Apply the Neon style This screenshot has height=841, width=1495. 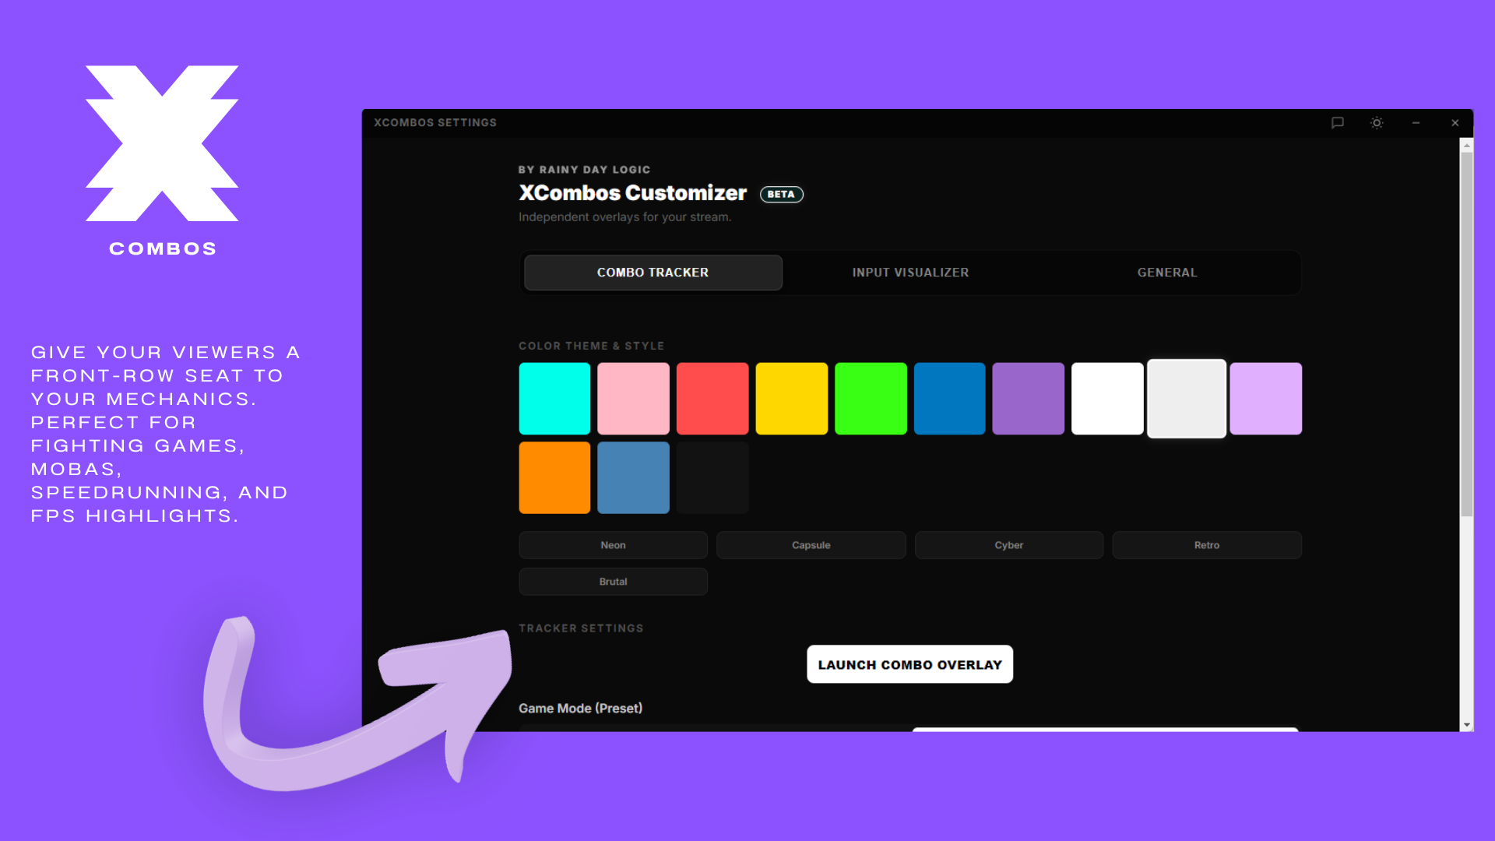tap(613, 545)
